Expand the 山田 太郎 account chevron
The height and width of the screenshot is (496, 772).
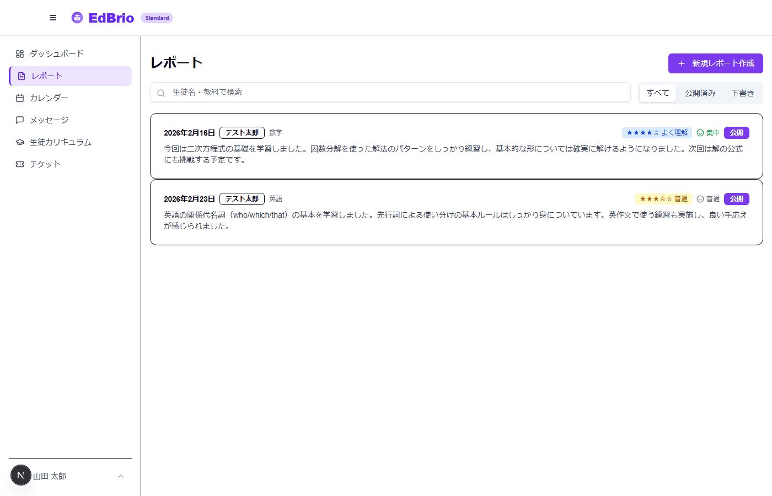121,476
